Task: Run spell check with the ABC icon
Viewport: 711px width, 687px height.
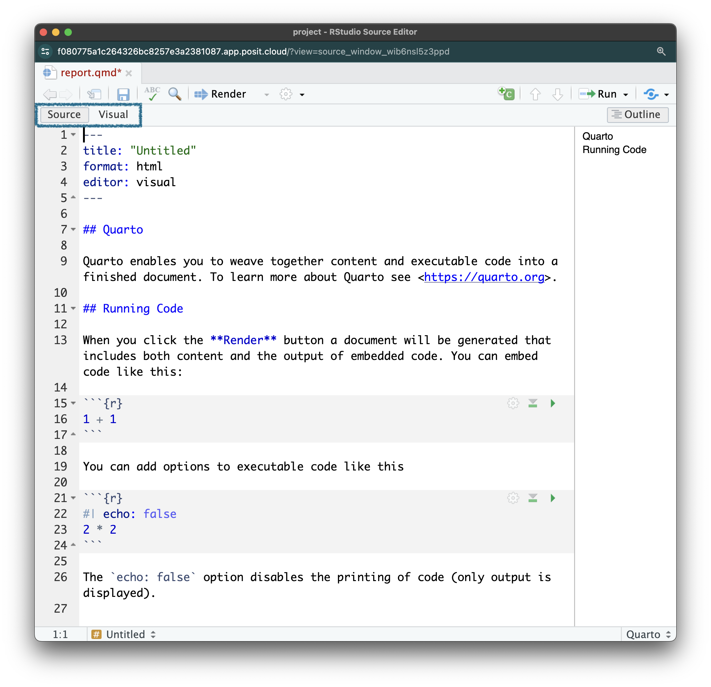Action: [152, 94]
